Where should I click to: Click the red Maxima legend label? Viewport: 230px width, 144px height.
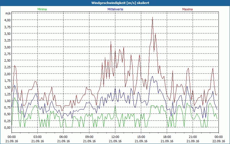click(187, 9)
